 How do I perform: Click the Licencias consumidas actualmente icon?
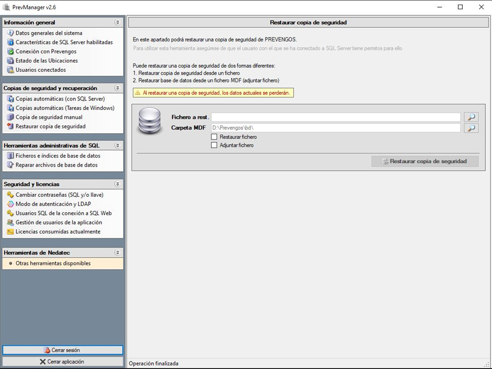pos(10,232)
